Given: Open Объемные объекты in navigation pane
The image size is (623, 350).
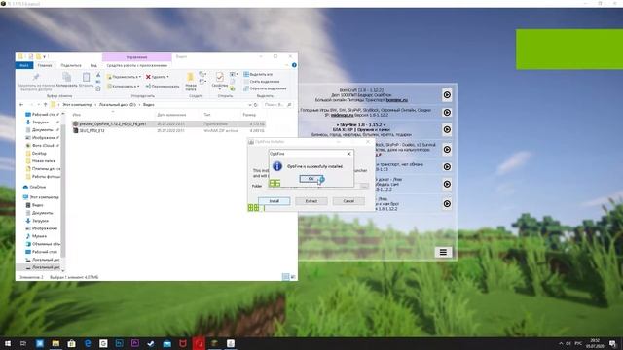Looking at the screenshot, I should point(46,244).
